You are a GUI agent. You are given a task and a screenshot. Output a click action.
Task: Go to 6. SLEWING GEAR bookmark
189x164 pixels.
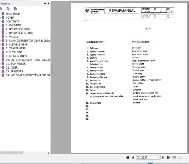coord(17,45)
